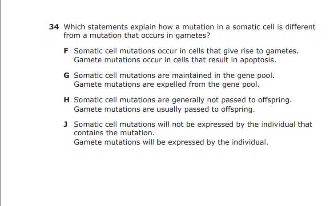Viewport: 334px width, 206px height.
Task: Click question number 34
Action: click(x=54, y=27)
